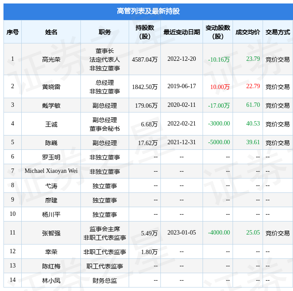Click the position 财务总监
293x291 pixels.
coord(105,281)
